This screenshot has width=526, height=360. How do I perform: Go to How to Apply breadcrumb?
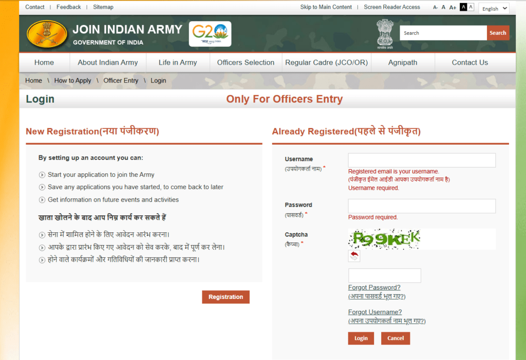[72, 81]
